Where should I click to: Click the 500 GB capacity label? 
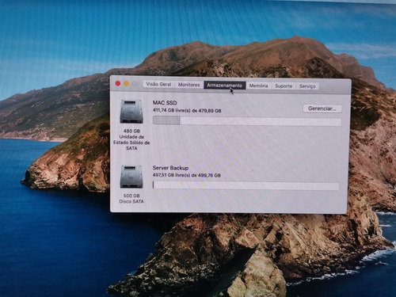click(x=131, y=196)
